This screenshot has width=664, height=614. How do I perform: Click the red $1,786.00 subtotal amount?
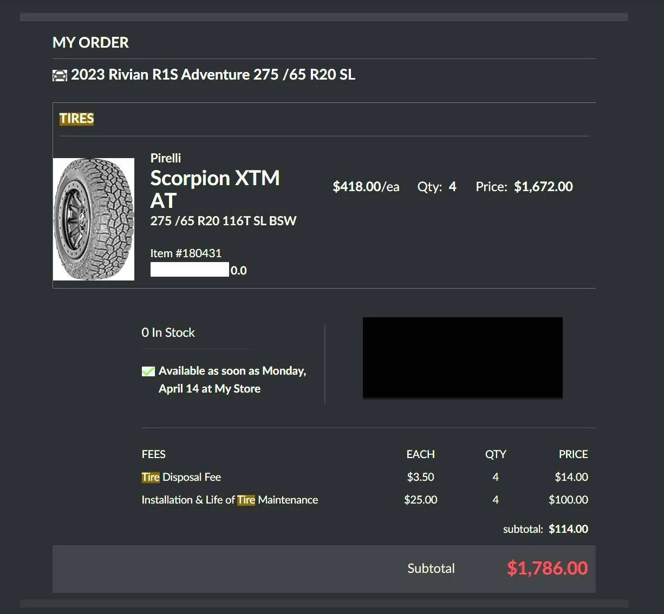click(x=547, y=568)
